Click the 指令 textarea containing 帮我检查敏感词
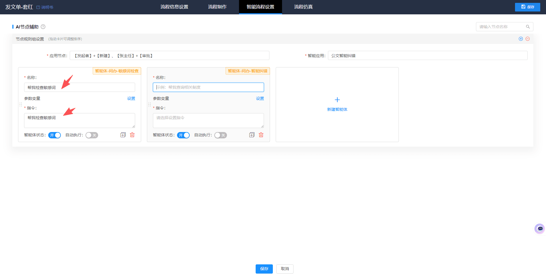The height and width of the screenshot is (277, 546). [79, 121]
